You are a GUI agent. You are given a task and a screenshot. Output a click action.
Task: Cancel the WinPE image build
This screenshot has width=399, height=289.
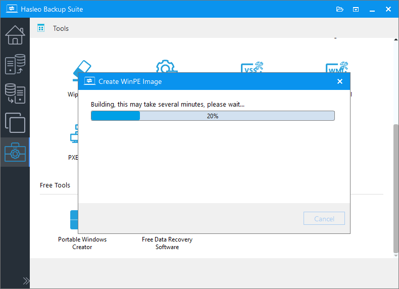[324, 219]
